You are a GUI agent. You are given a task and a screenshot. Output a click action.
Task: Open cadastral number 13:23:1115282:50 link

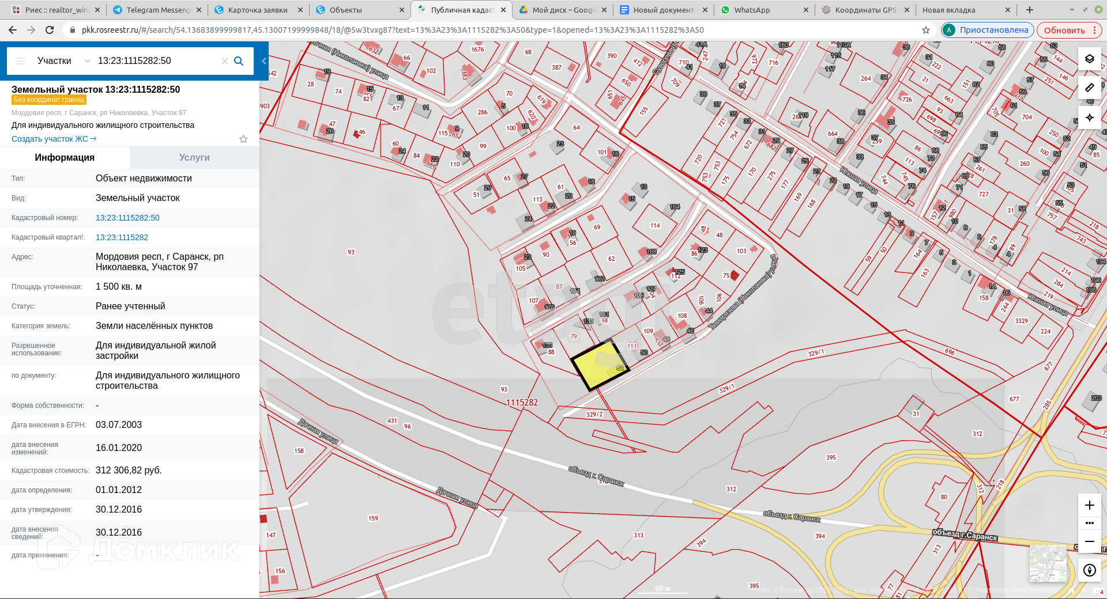[127, 218]
